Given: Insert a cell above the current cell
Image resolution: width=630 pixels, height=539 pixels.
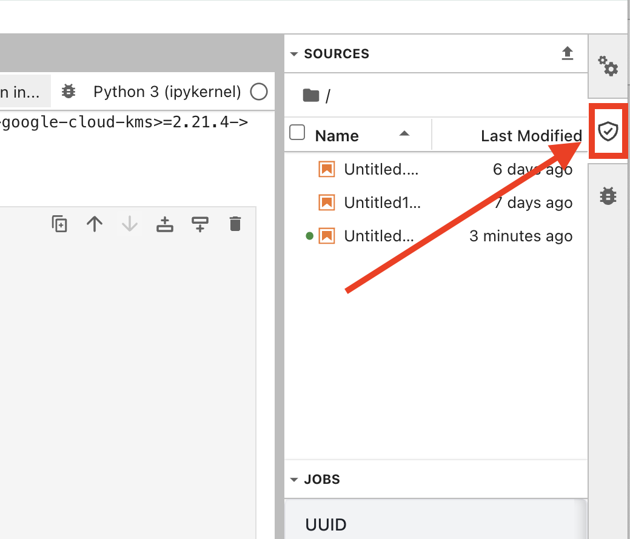Looking at the screenshot, I should [x=164, y=224].
